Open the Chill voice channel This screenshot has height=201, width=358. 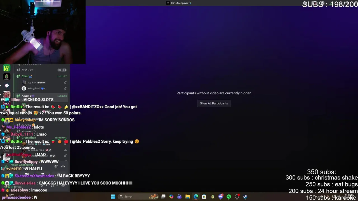pyautogui.click(x=42, y=76)
